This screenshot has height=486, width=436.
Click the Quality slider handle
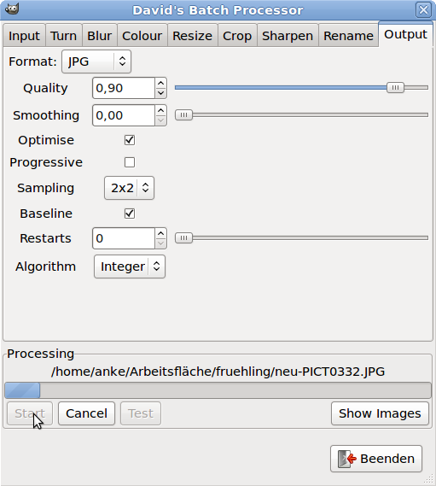[395, 88]
